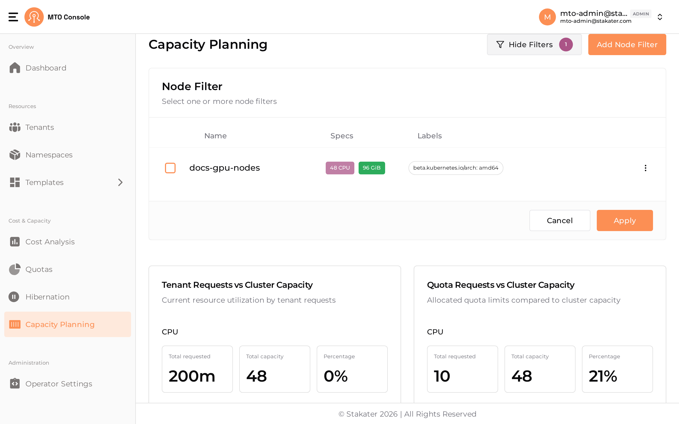Toggle Hide Filters button
The height and width of the screenshot is (424, 679).
(534, 44)
